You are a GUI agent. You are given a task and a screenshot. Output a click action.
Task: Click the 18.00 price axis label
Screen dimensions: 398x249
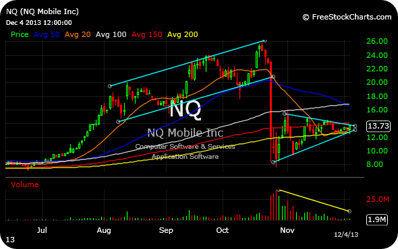point(377,96)
